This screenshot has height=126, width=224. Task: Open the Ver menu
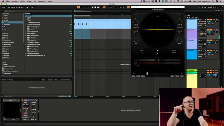[x=35, y=1]
